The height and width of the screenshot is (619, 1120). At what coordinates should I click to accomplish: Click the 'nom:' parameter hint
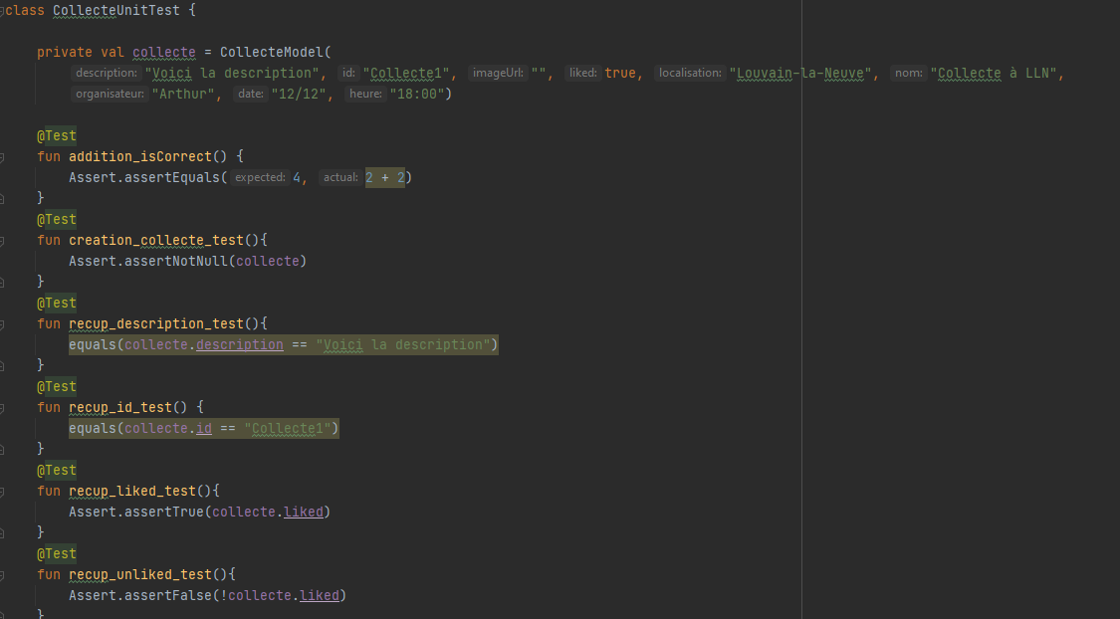coord(909,73)
